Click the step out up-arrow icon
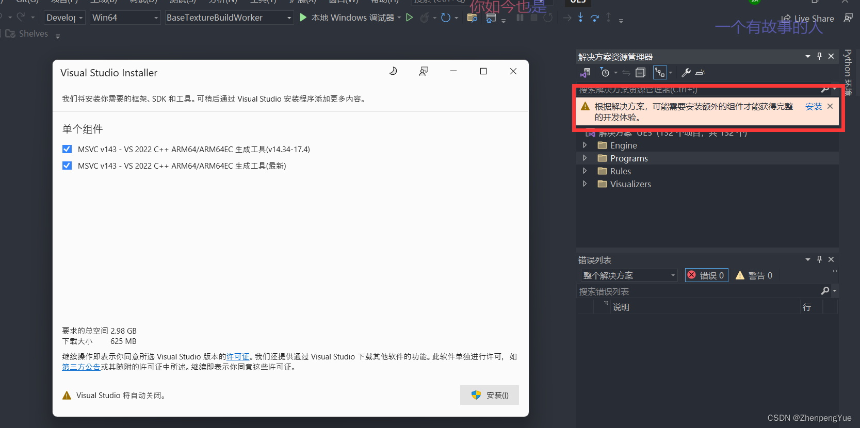This screenshot has height=428, width=860. click(x=608, y=18)
